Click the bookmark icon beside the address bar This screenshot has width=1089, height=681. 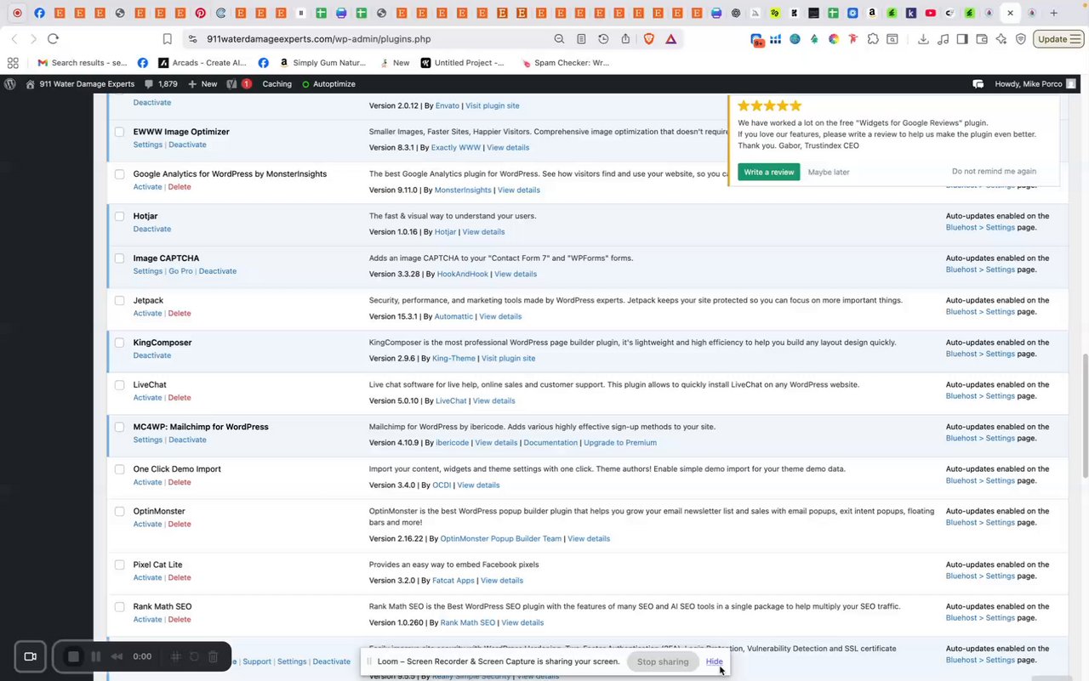click(x=168, y=39)
